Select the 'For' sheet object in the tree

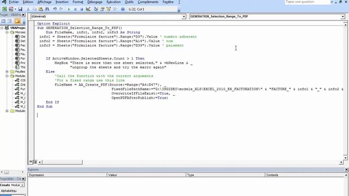pos(20,58)
